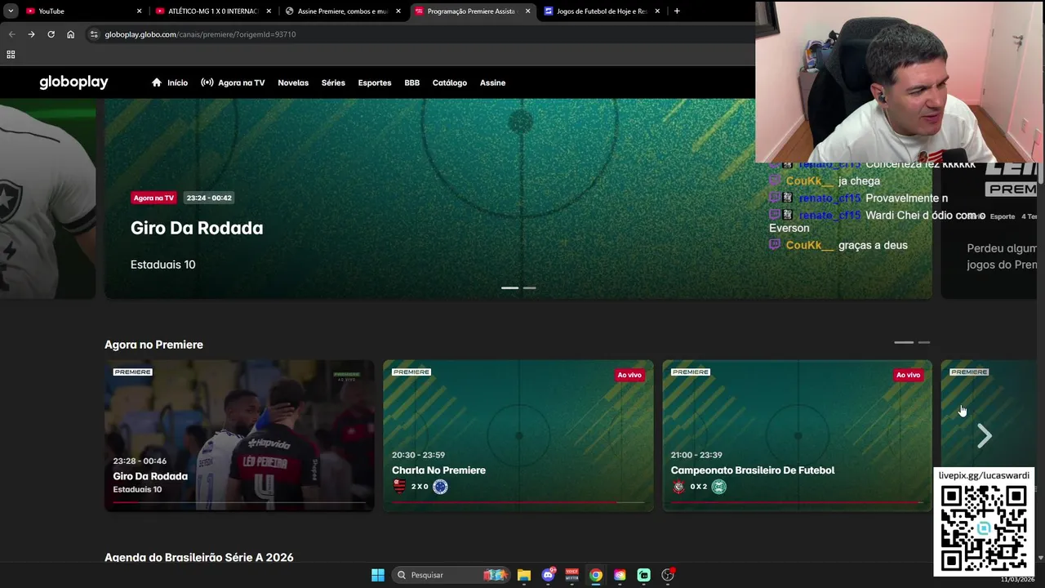This screenshot has width=1045, height=588.
Task: Open the Séries menu
Action: (x=333, y=82)
